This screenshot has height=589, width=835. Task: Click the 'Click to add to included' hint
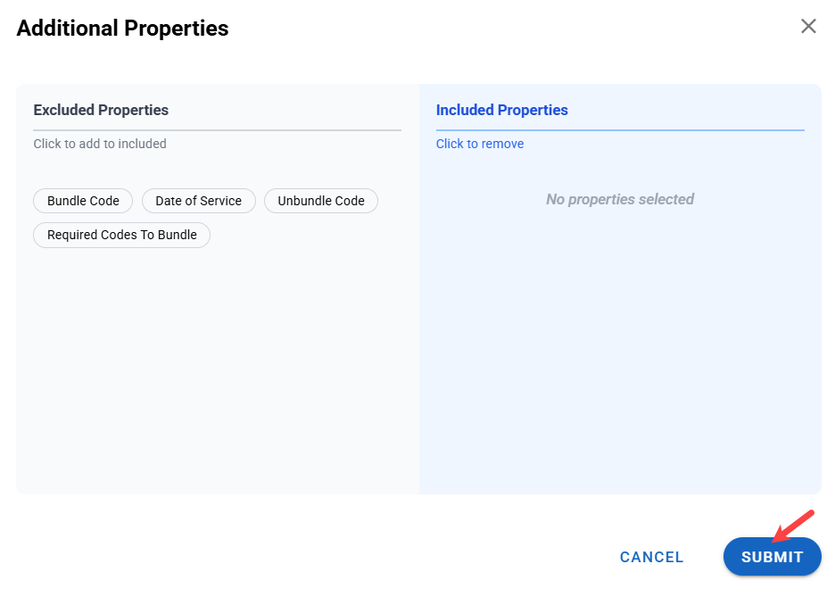(100, 144)
